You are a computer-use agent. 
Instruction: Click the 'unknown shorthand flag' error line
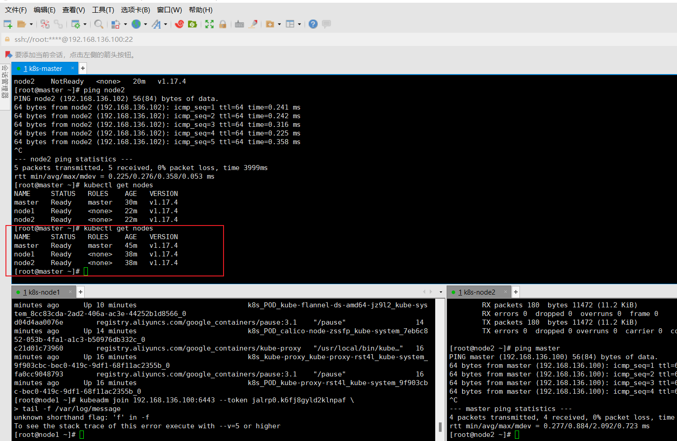[81, 417]
